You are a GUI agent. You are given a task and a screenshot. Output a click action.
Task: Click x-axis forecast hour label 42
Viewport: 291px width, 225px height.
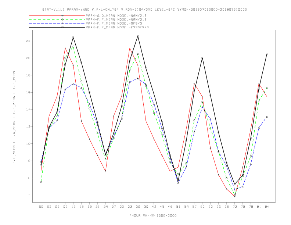pos(154,207)
